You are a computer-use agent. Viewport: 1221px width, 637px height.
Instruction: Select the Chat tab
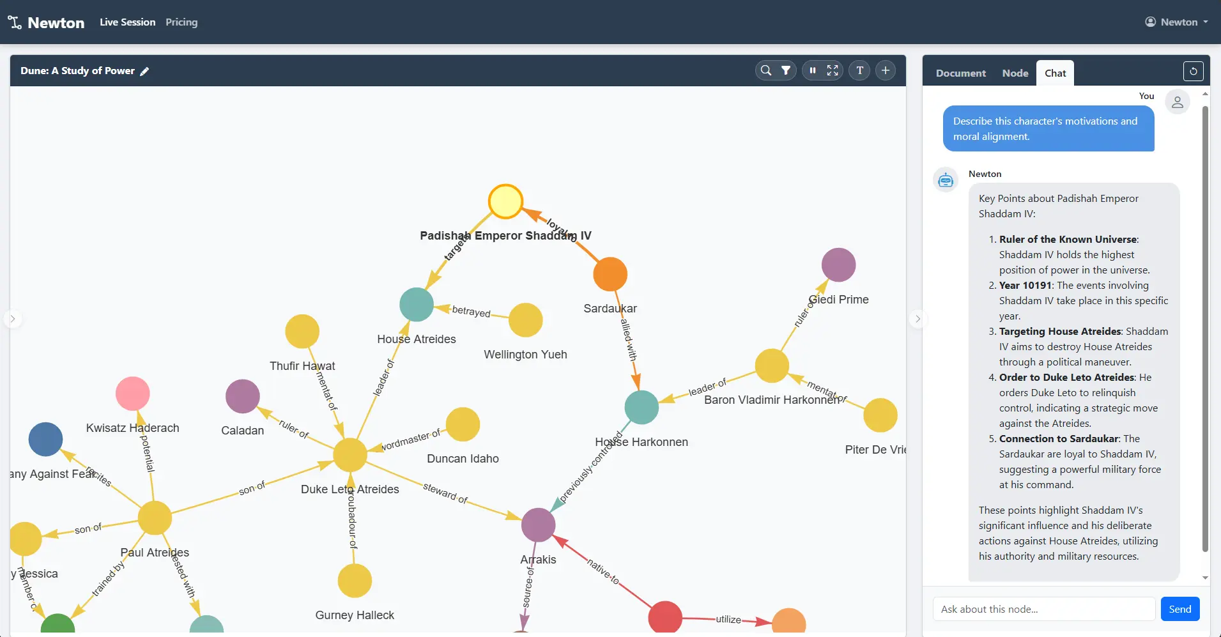[x=1055, y=73]
